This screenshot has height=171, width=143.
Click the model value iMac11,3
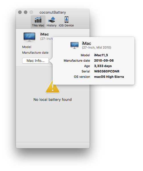click(x=101, y=55)
